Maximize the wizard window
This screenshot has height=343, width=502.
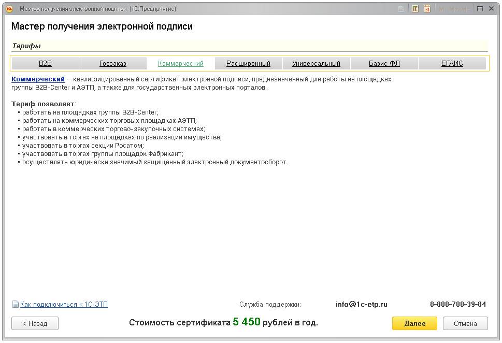480,9
